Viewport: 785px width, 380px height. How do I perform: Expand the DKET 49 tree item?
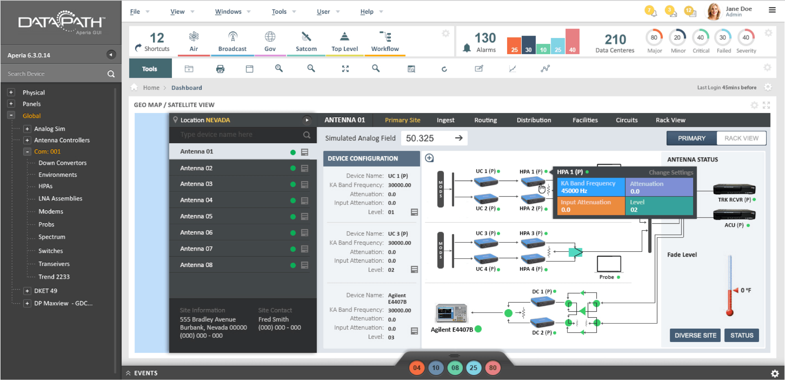tap(27, 291)
